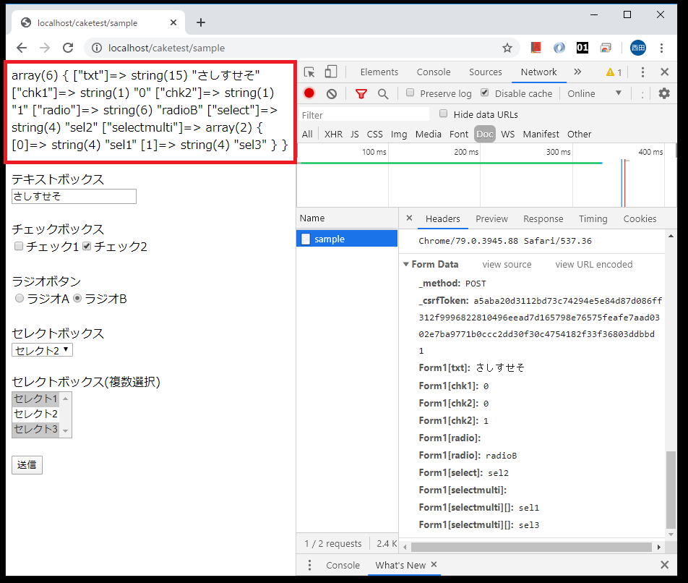Bookmark this page with star icon
688x583 pixels.
coord(507,48)
